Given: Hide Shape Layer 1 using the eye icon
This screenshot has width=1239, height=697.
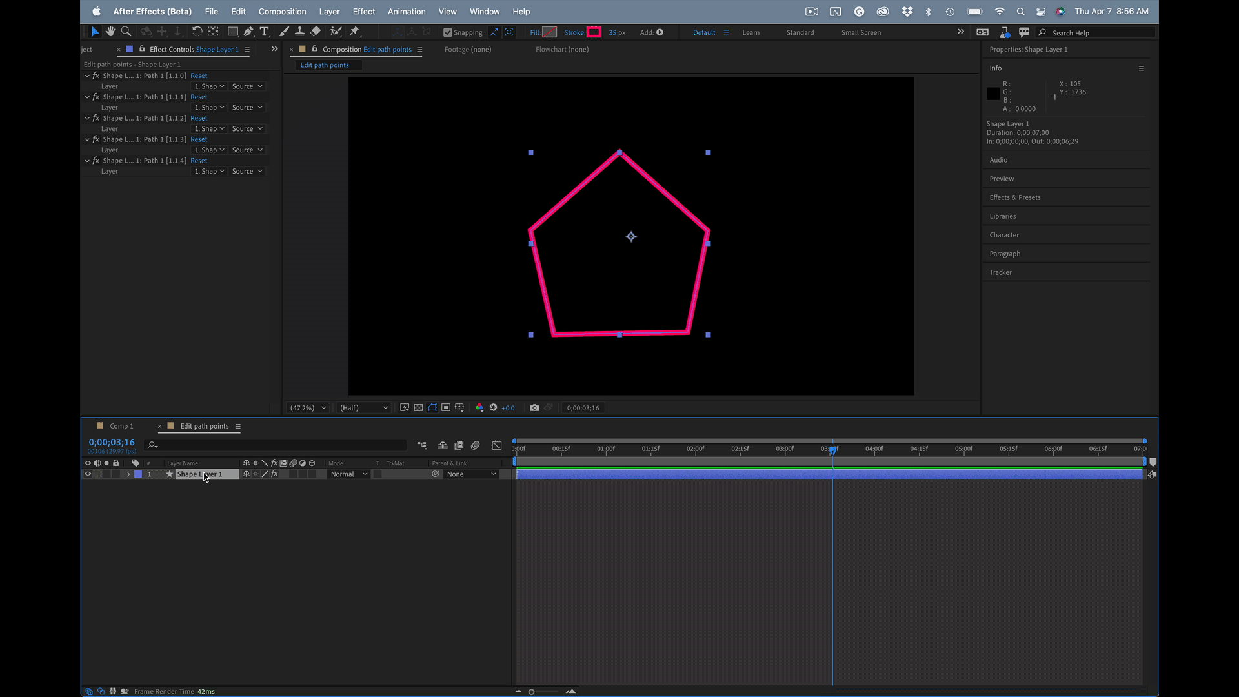Looking at the screenshot, I should [x=88, y=474].
